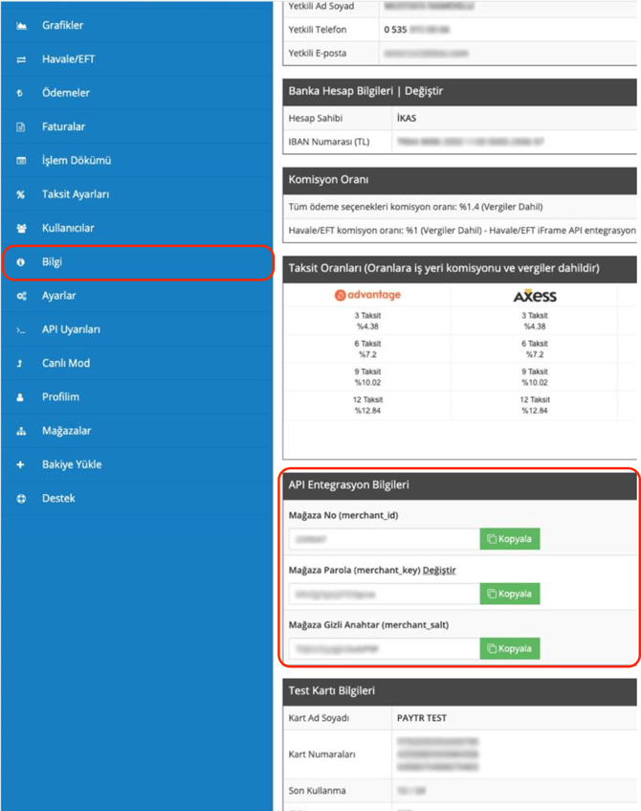Click the Ayarlar gears icon
The width and height of the screenshot is (641, 811).
pos(21,296)
